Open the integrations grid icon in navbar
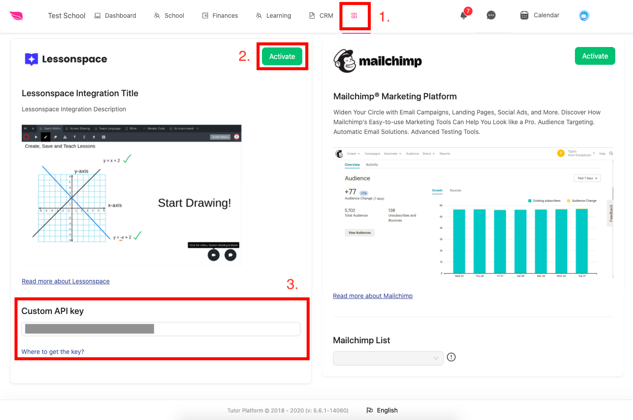633x420 pixels. [354, 16]
